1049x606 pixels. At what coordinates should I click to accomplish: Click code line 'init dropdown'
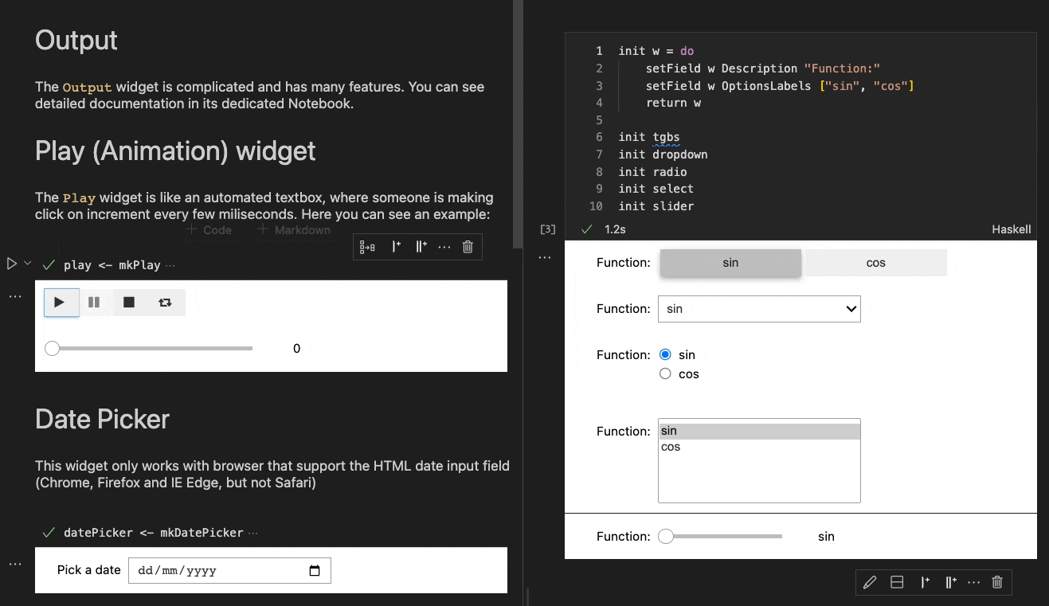[x=663, y=154]
